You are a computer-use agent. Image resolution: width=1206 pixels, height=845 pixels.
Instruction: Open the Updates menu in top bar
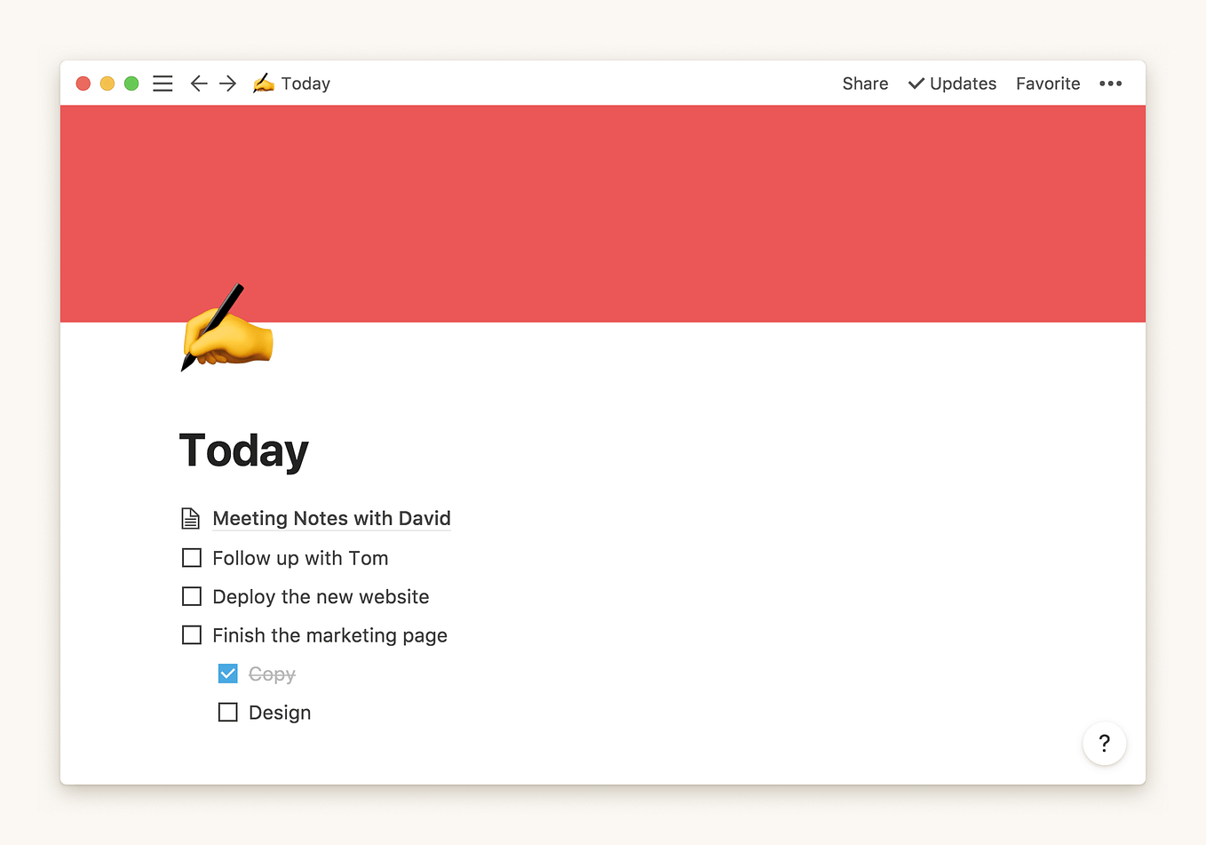pos(952,84)
